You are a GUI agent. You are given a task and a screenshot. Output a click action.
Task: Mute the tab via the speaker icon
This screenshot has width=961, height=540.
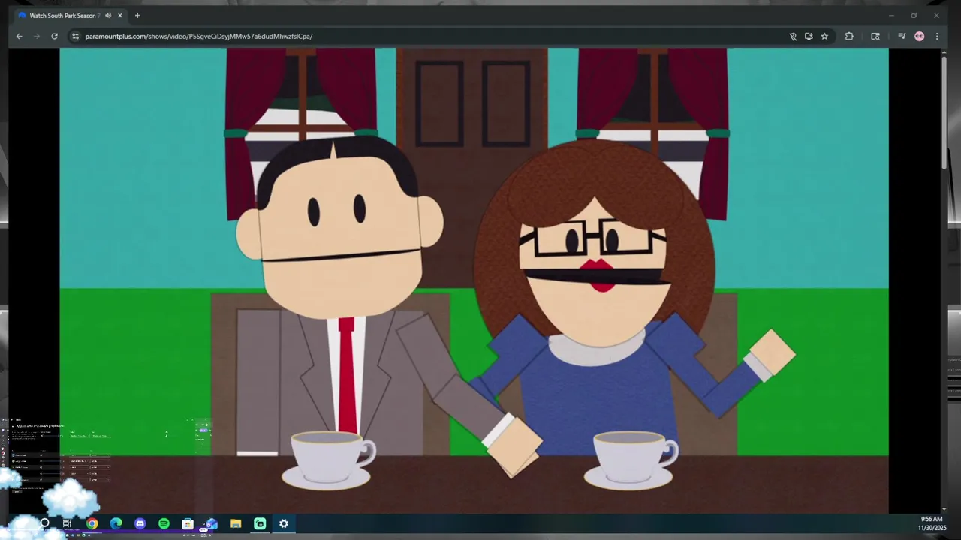pyautogui.click(x=108, y=15)
